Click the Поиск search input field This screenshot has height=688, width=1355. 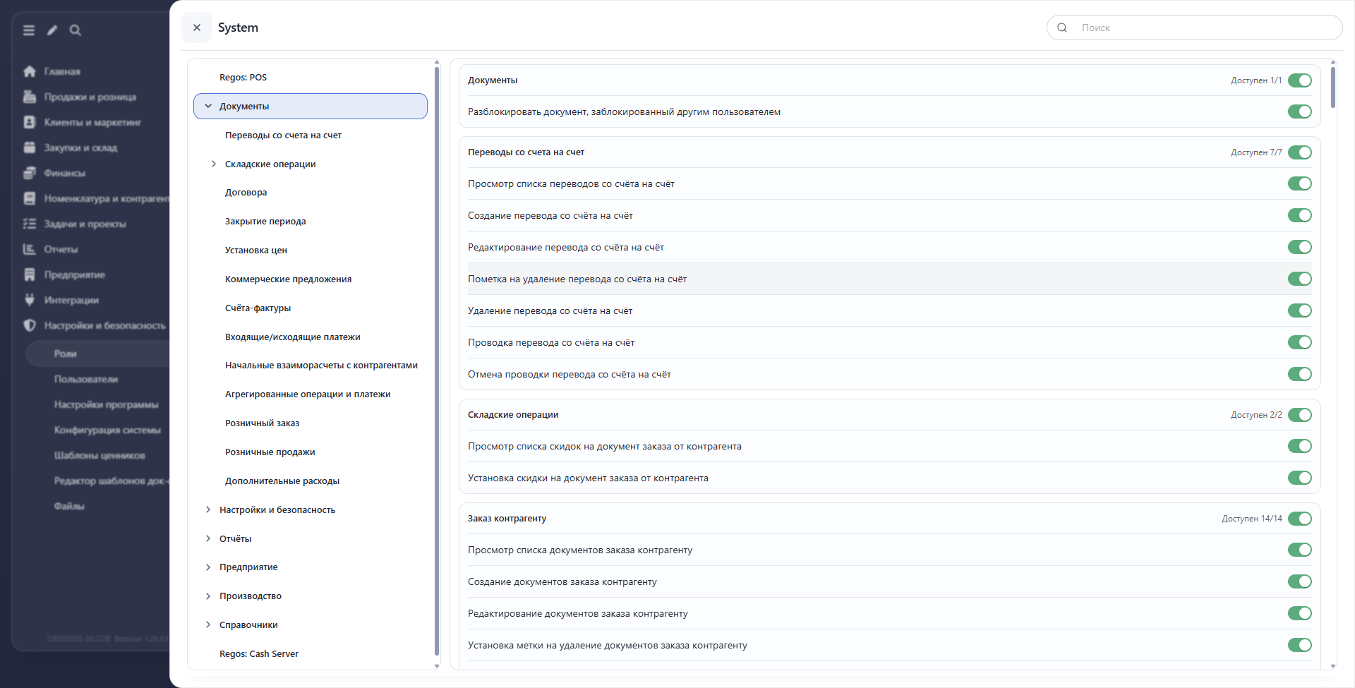pos(1194,28)
